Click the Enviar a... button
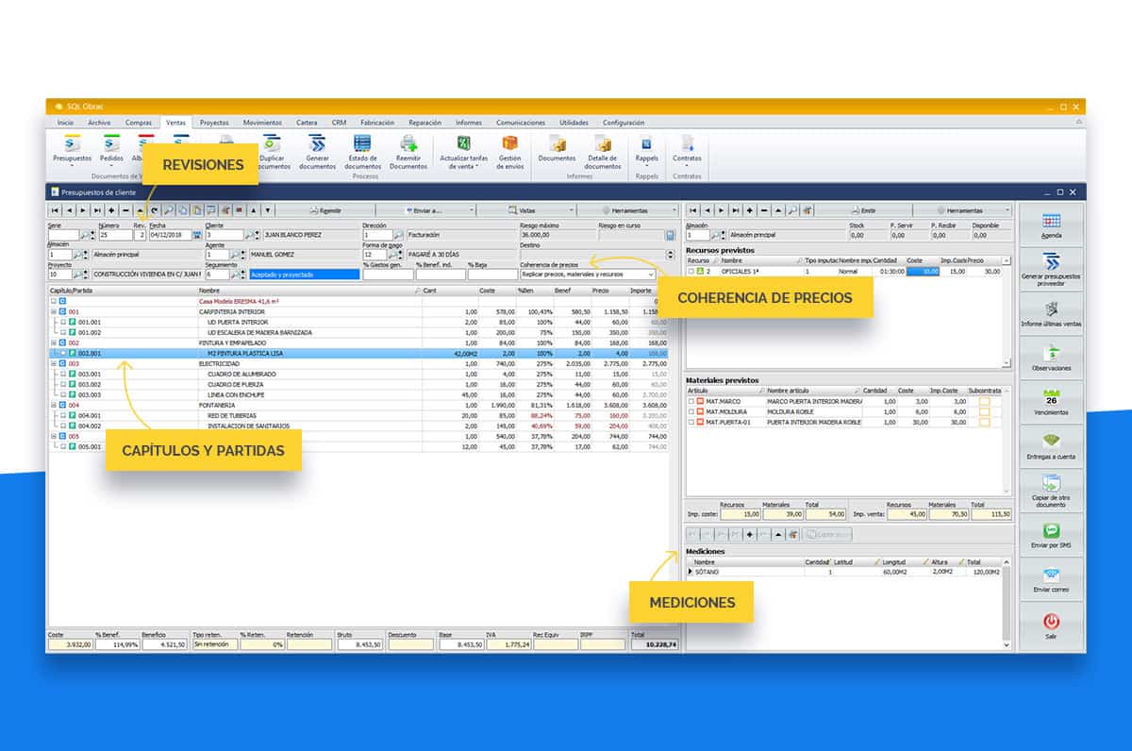 point(424,210)
